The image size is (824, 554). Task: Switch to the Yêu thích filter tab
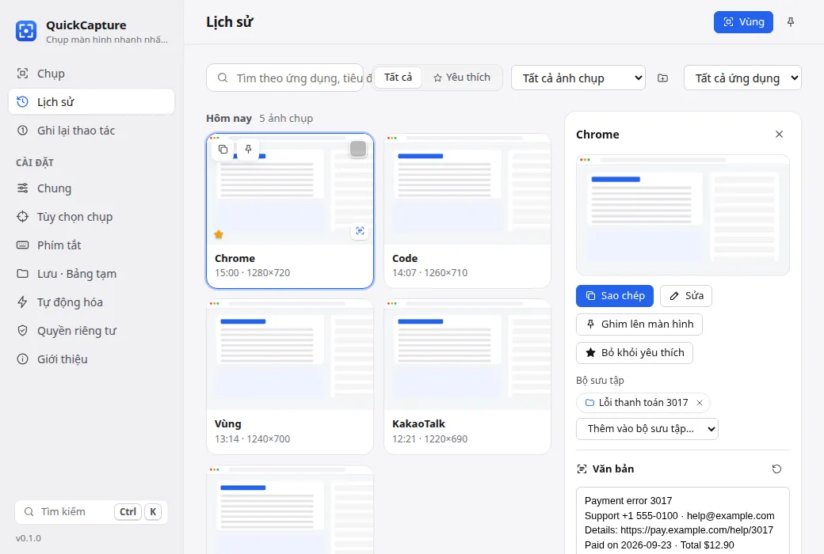(x=462, y=78)
